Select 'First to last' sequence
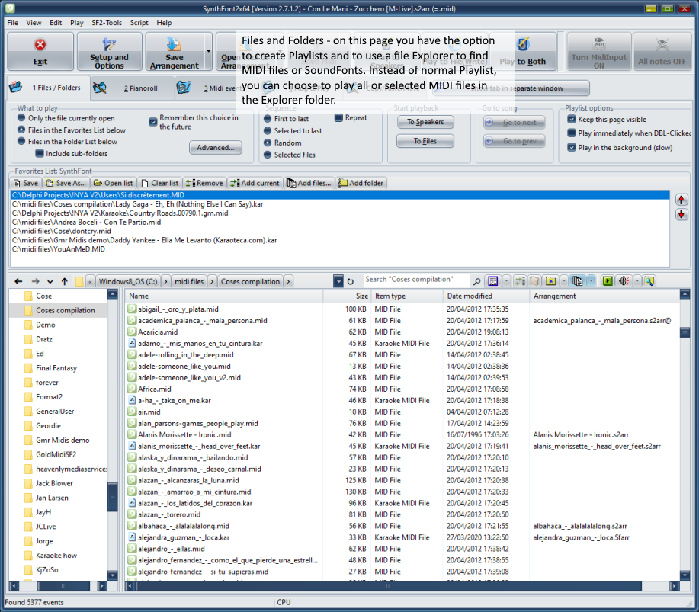Image resolution: width=699 pixels, height=612 pixels. pos(286,119)
